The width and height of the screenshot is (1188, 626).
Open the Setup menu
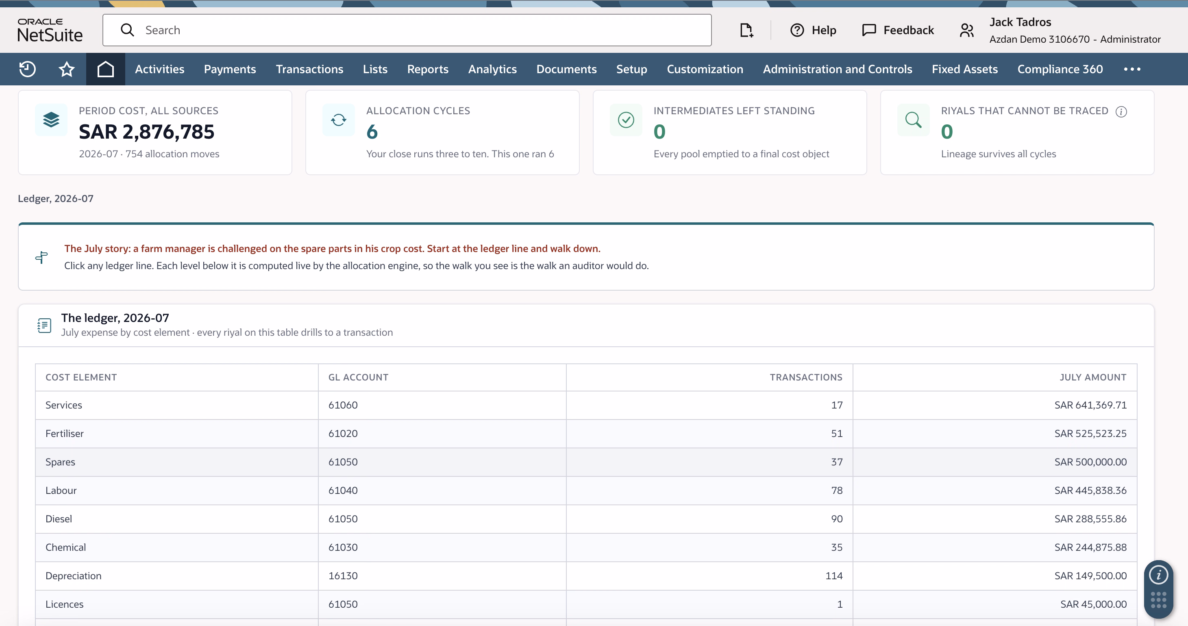click(x=631, y=69)
